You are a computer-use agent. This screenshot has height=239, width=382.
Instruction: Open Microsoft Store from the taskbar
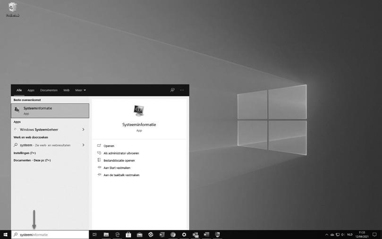click(128, 235)
